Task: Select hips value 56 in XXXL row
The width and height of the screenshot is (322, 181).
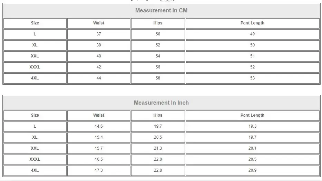Action: (158, 67)
